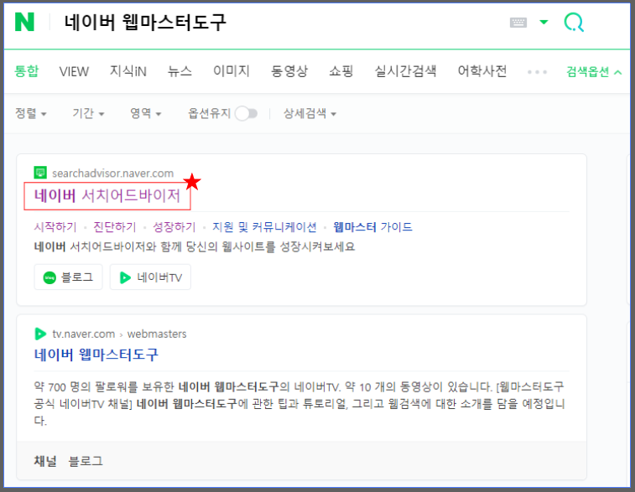Click the description 네이버 서치어드바이저와 함께 당신의 웹사이트를 성장시켜보세요
The height and width of the screenshot is (492, 635).
coord(195,246)
